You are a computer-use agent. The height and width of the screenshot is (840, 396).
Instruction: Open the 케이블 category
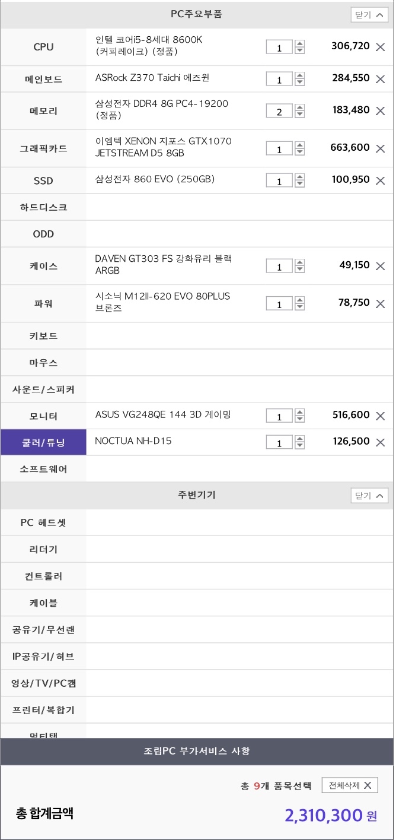[43, 603]
